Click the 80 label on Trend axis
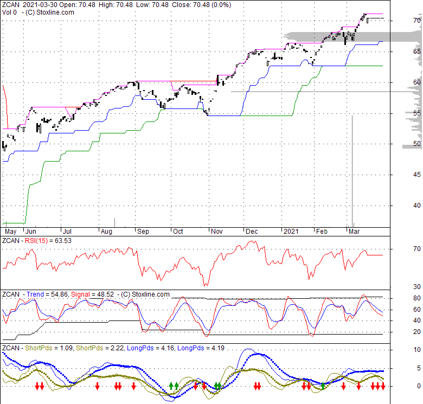This screenshot has height=404, width=423. pyautogui.click(x=417, y=298)
